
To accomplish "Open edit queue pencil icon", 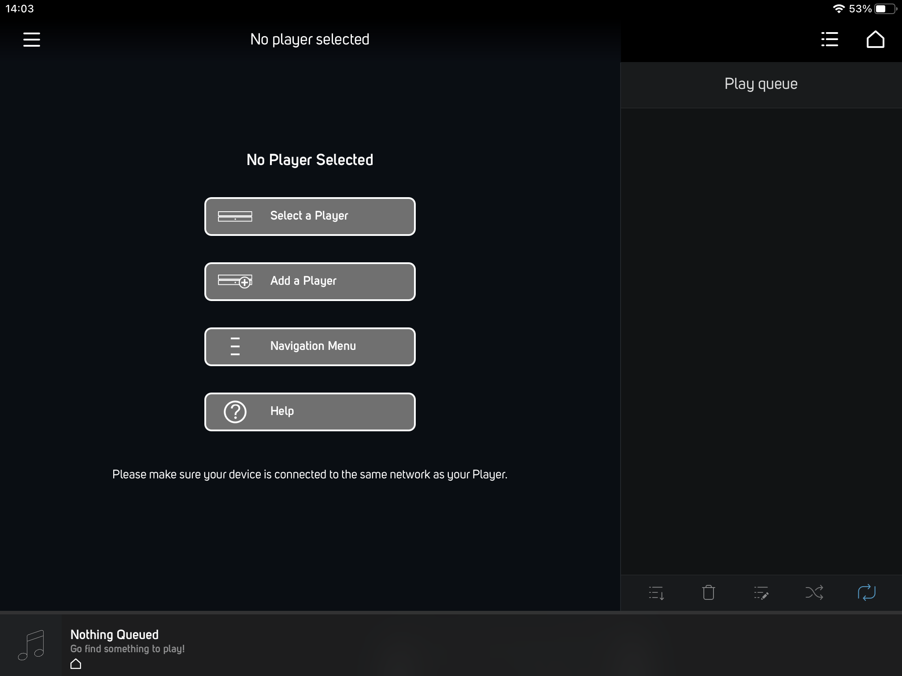I will 761,593.
